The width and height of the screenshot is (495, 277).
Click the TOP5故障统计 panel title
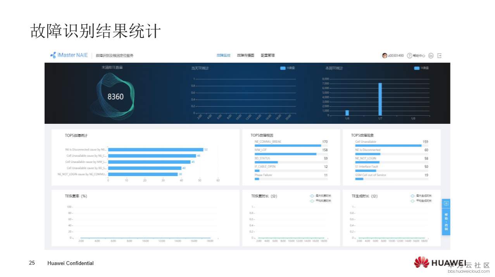76,136
